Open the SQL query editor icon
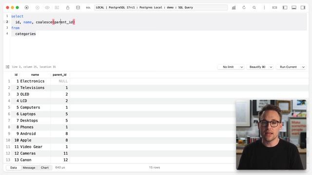312x175 pixels. pyautogui.click(x=88, y=8)
